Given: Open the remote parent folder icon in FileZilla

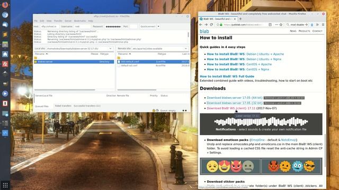Looking at the screenshot, I should tap(119, 58).
